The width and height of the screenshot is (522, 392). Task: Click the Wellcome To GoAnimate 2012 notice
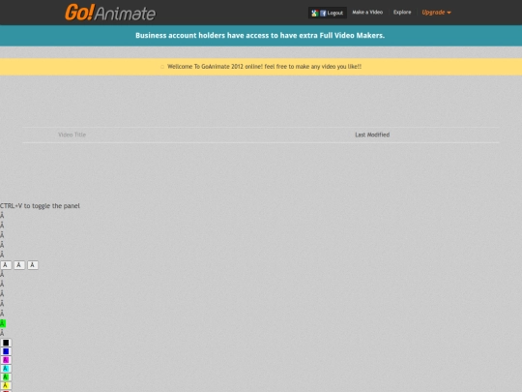264,67
